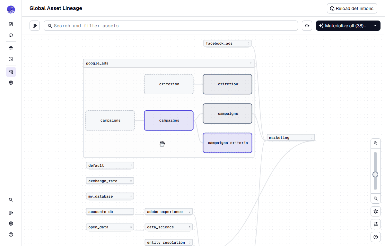Click the zoom out magnifier icon
Viewport: 385px width, 246px height.
click(x=375, y=199)
